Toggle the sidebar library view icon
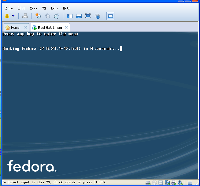The width and height of the screenshot is (200, 186). [x=70, y=16]
